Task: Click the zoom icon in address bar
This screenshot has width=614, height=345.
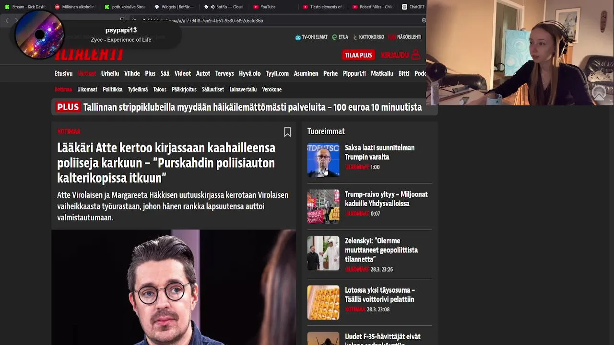Action: (x=424, y=21)
